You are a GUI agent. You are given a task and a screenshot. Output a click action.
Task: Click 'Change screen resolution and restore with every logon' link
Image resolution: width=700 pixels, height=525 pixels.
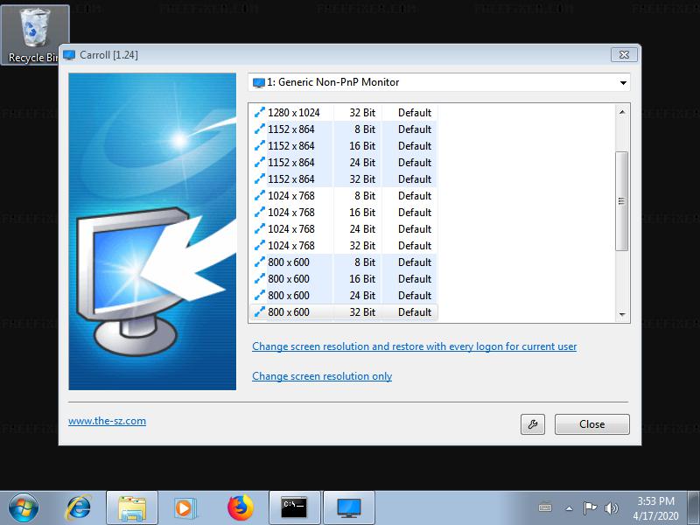click(414, 346)
